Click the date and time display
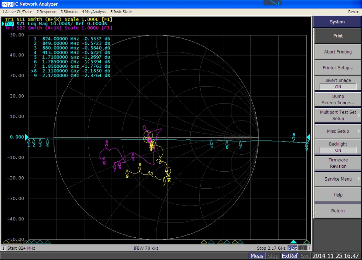Screen dimensions: 362x260 click(x=336, y=256)
